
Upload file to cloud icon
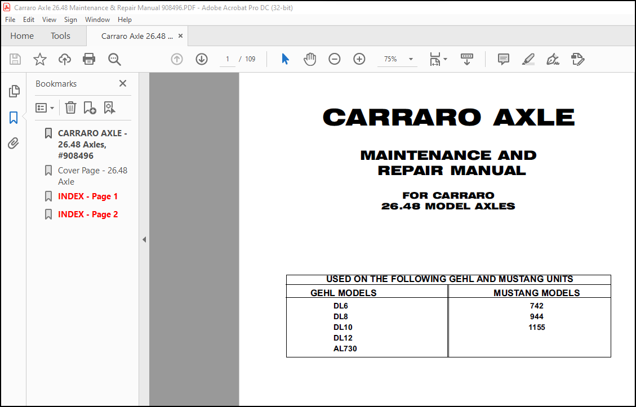coord(64,59)
